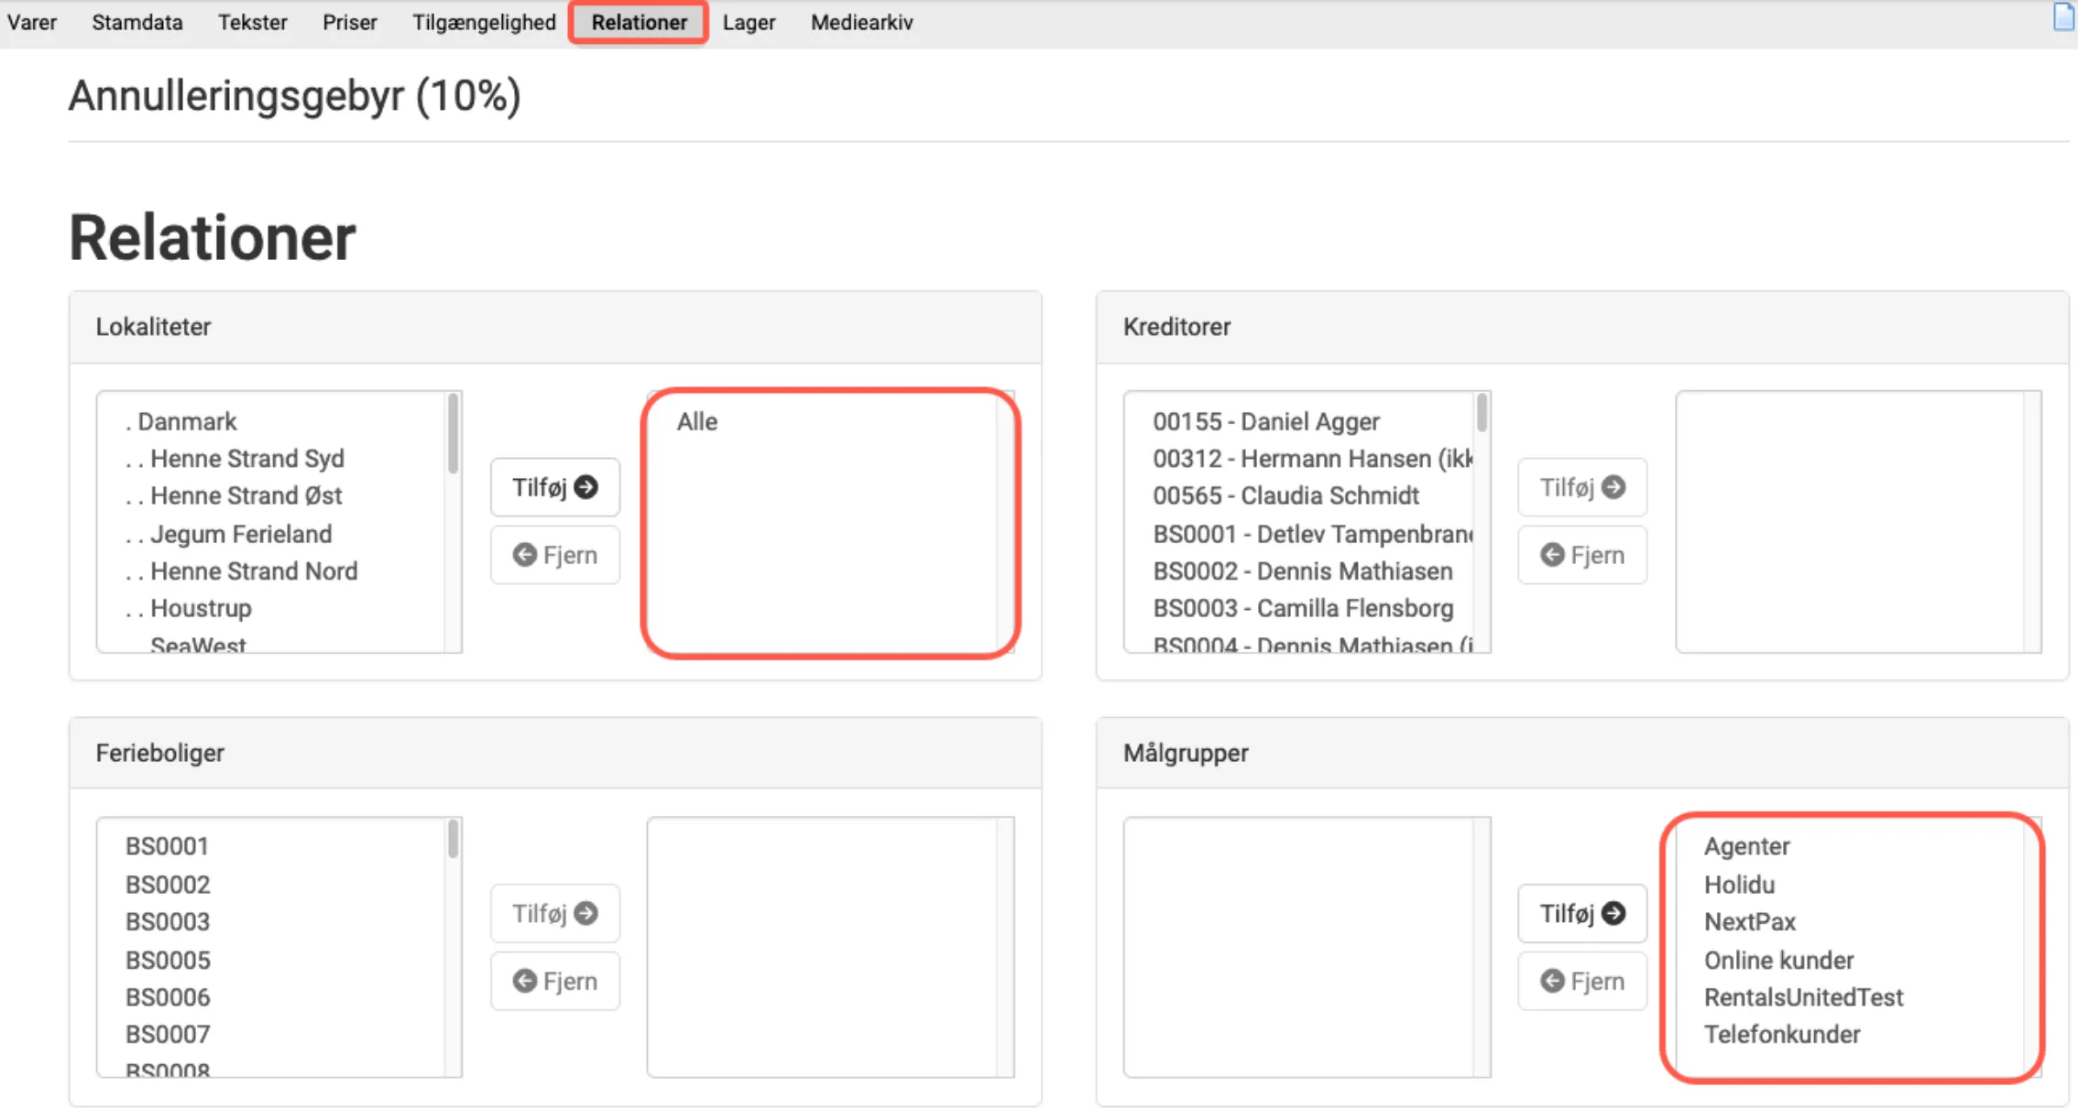This screenshot has width=2078, height=1108.
Task: Switch to the Priser tab
Action: click(349, 22)
